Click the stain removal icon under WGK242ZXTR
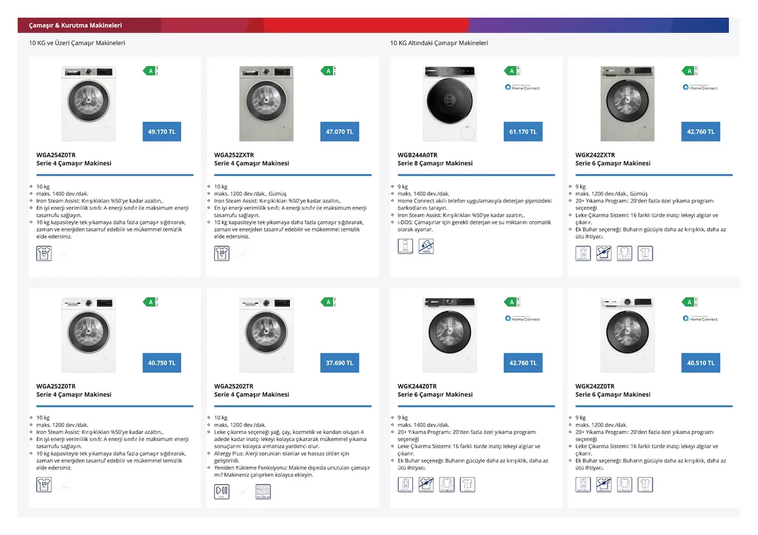 [x=604, y=254]
